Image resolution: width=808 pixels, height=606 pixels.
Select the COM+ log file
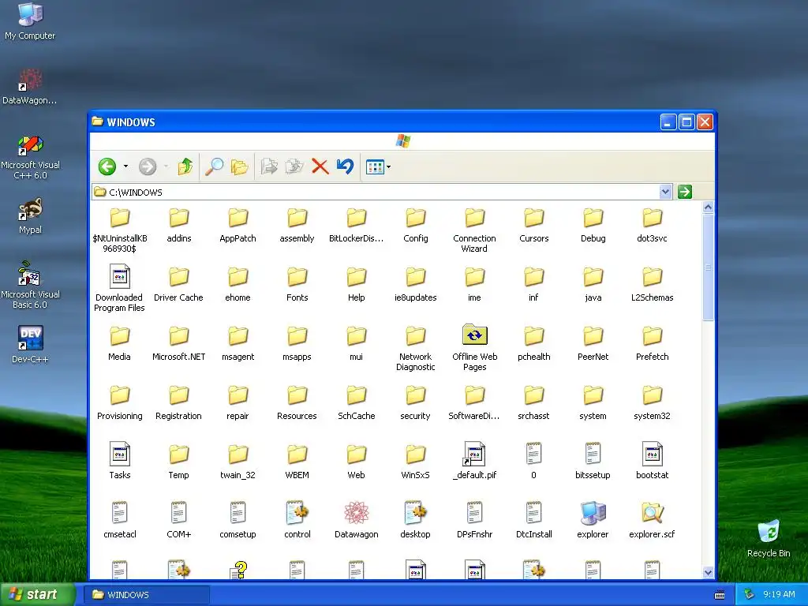[179, 520]
